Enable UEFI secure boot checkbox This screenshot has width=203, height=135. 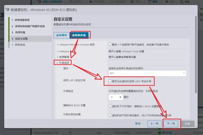click(x=110, y=81)
